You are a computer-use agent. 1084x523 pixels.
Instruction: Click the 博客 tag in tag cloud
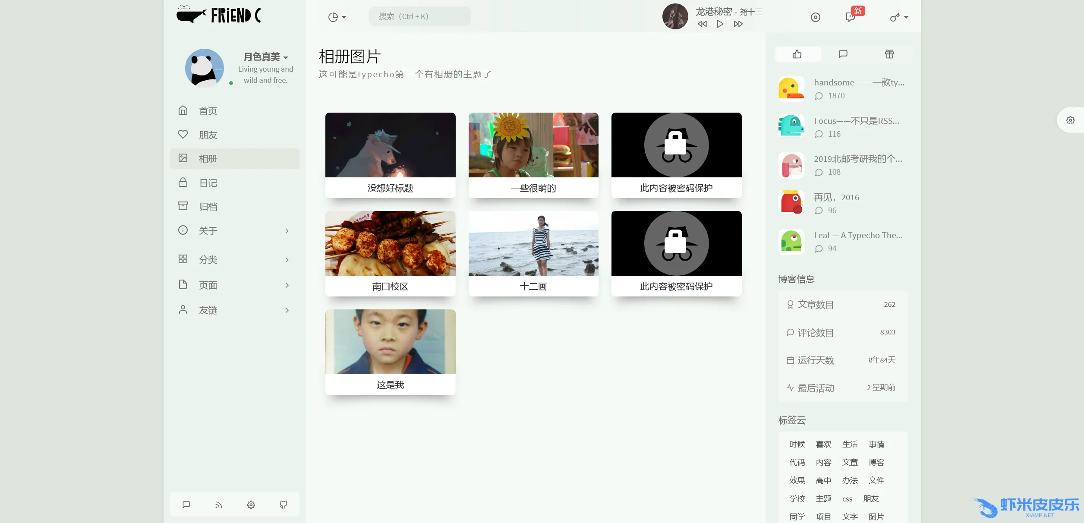point(876,463)
